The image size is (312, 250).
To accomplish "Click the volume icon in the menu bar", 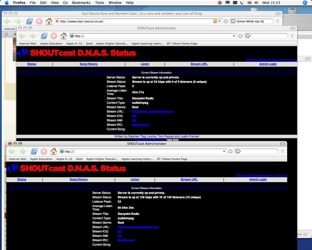I will (256, 2).
